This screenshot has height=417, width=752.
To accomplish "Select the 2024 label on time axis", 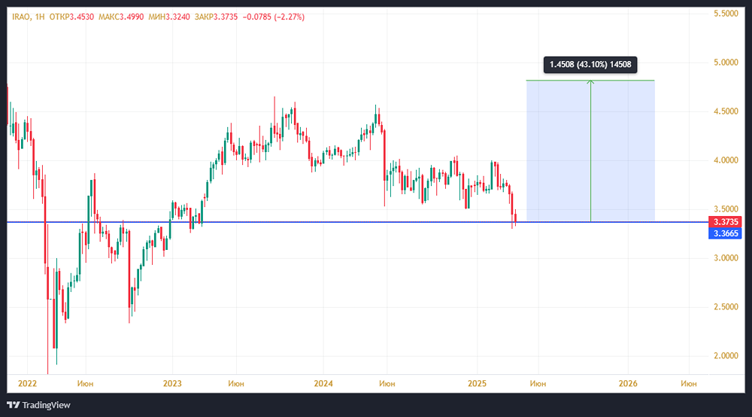I will point(324,384).
